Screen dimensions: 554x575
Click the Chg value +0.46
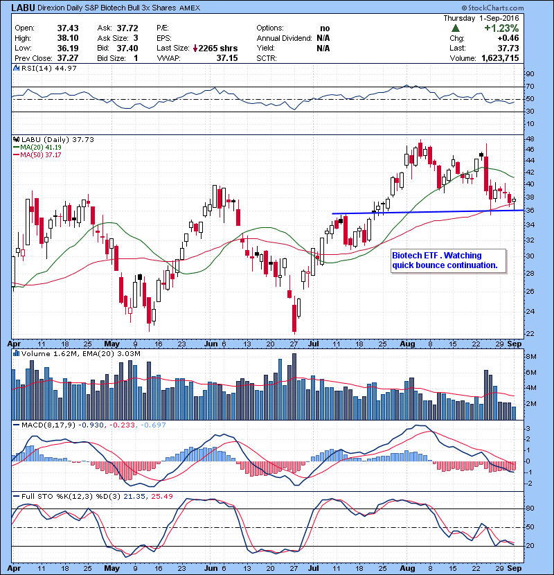click(508, 38)
